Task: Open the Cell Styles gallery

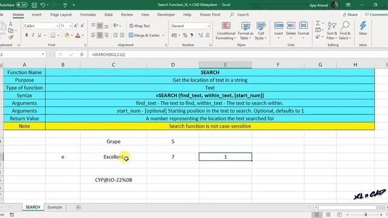Action: pos(261,31)
